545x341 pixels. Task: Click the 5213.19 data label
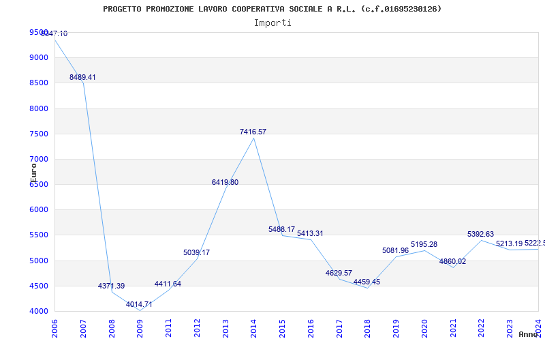509,243
